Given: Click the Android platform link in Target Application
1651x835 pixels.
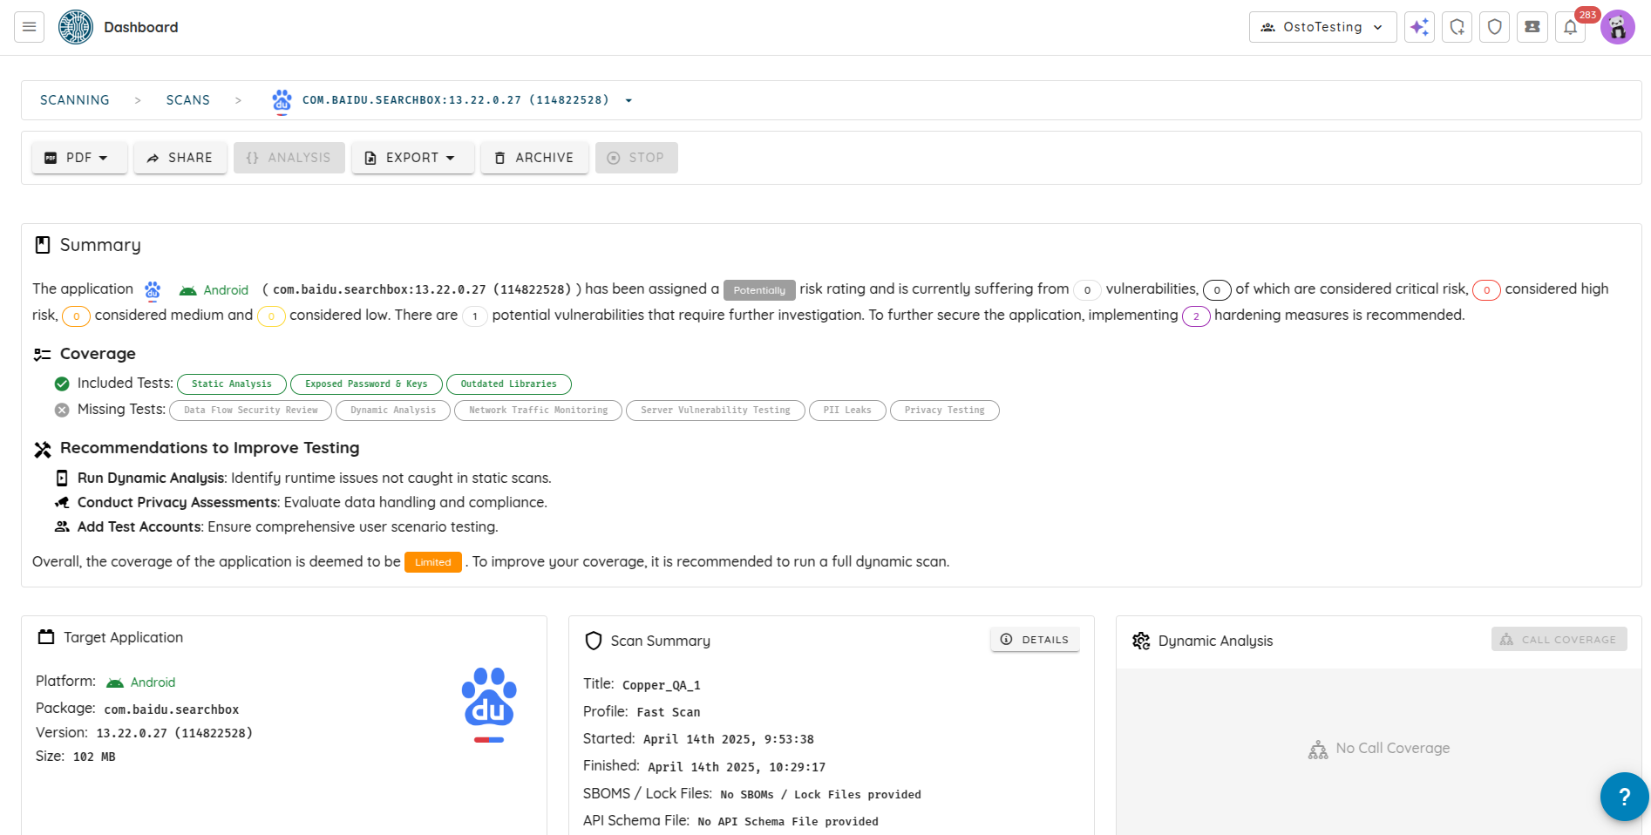Looking at the screenshot, I should (140, 682).
